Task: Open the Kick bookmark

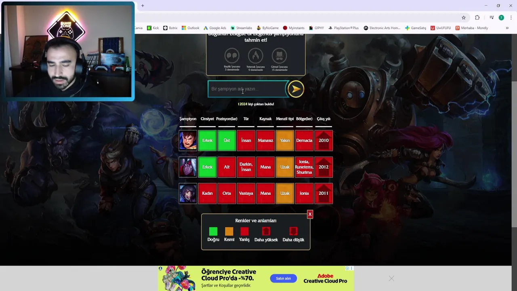Action: point(153,28)
